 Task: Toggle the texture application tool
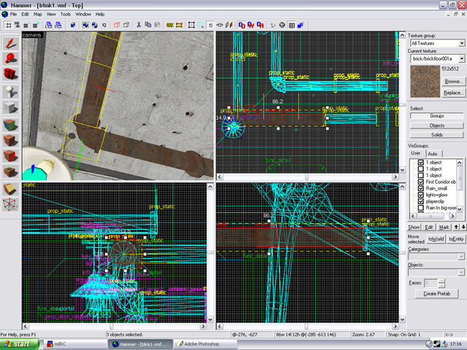(x=11, y=125)
